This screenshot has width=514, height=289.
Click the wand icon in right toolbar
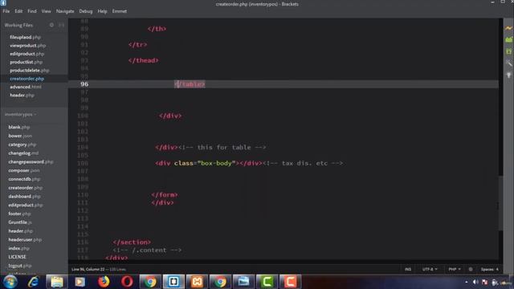coord(508,63)
